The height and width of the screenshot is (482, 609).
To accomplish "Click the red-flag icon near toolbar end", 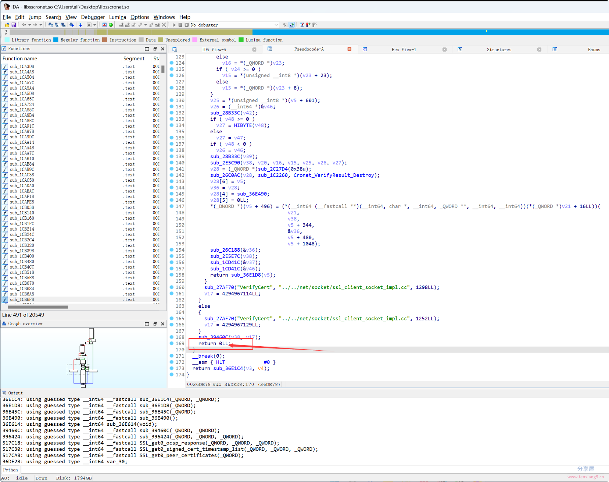I will tap(308, 25).
